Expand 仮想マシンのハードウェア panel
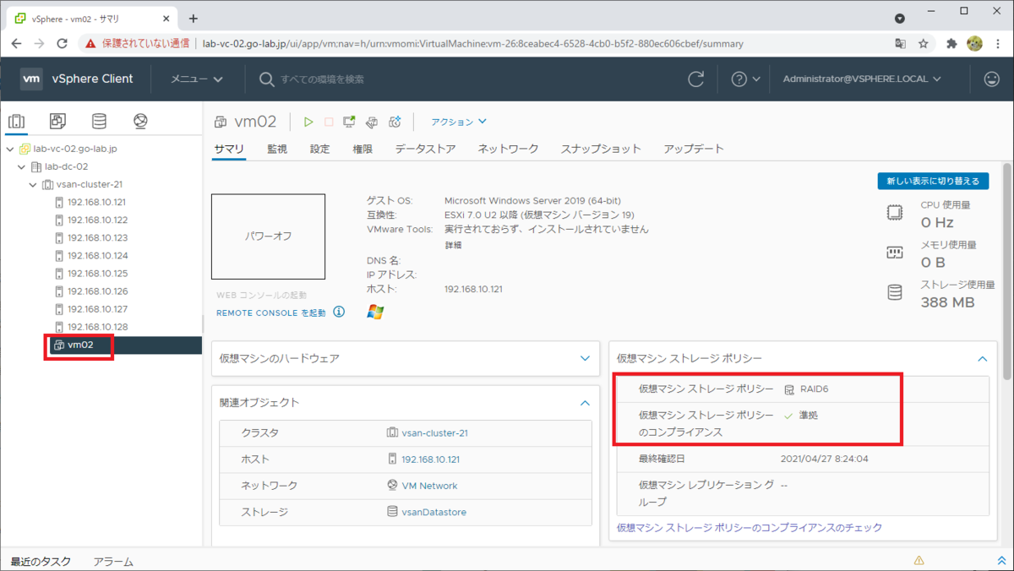Image resolution: width=1014 pixels, height=571 pixels. point(585,358)
